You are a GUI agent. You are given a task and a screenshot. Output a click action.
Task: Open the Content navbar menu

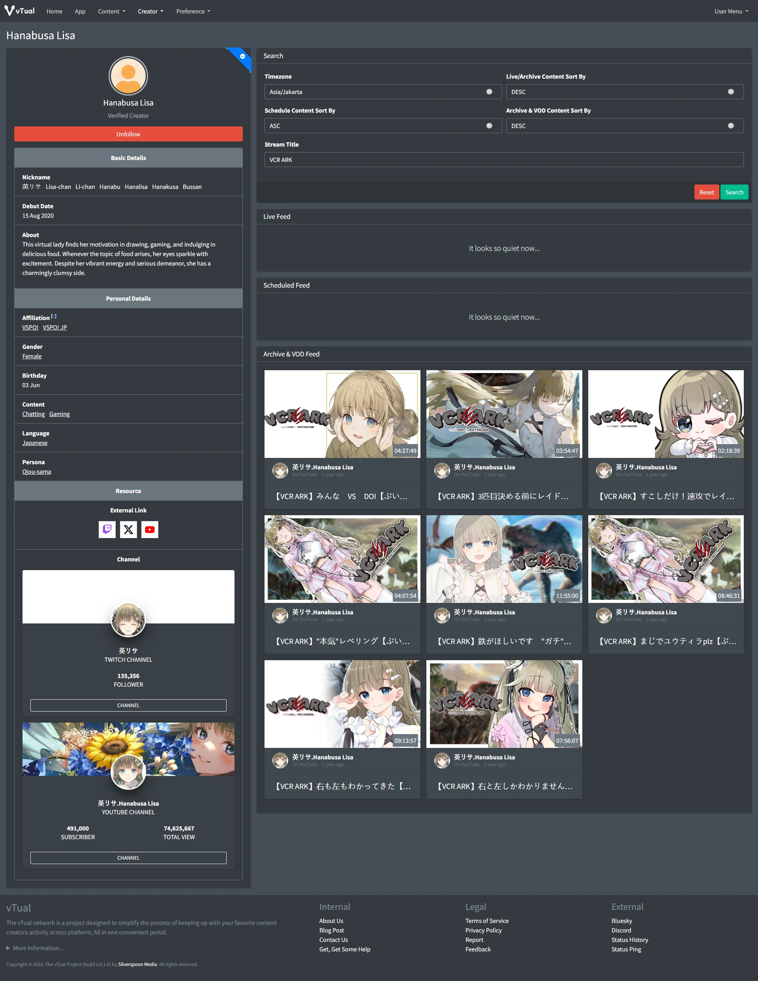(111, 11)
